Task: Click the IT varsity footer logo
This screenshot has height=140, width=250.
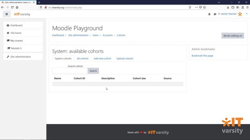Action: (x=158, y=132)
